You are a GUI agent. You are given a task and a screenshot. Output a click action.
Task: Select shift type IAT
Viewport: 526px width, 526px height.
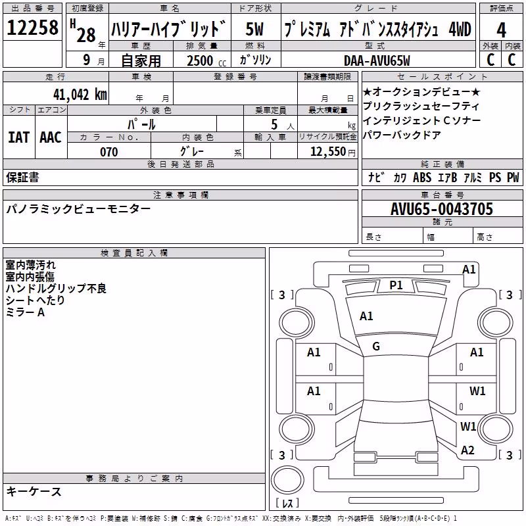pyautogui.click(x=18, y=137)
